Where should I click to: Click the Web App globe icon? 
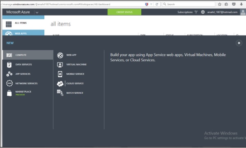coord(60,55)
